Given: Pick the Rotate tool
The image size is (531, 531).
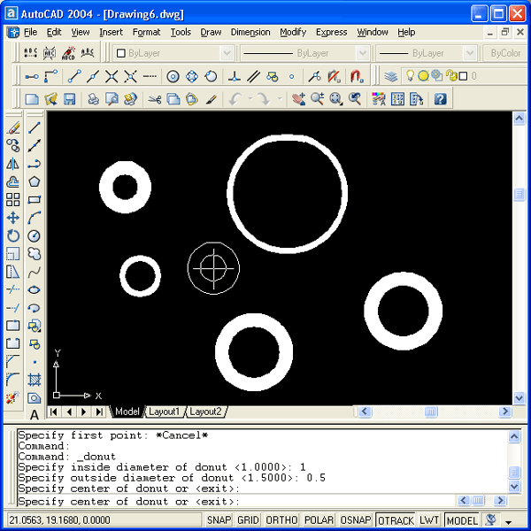Looking at the screenshot, I should point(13,235).
